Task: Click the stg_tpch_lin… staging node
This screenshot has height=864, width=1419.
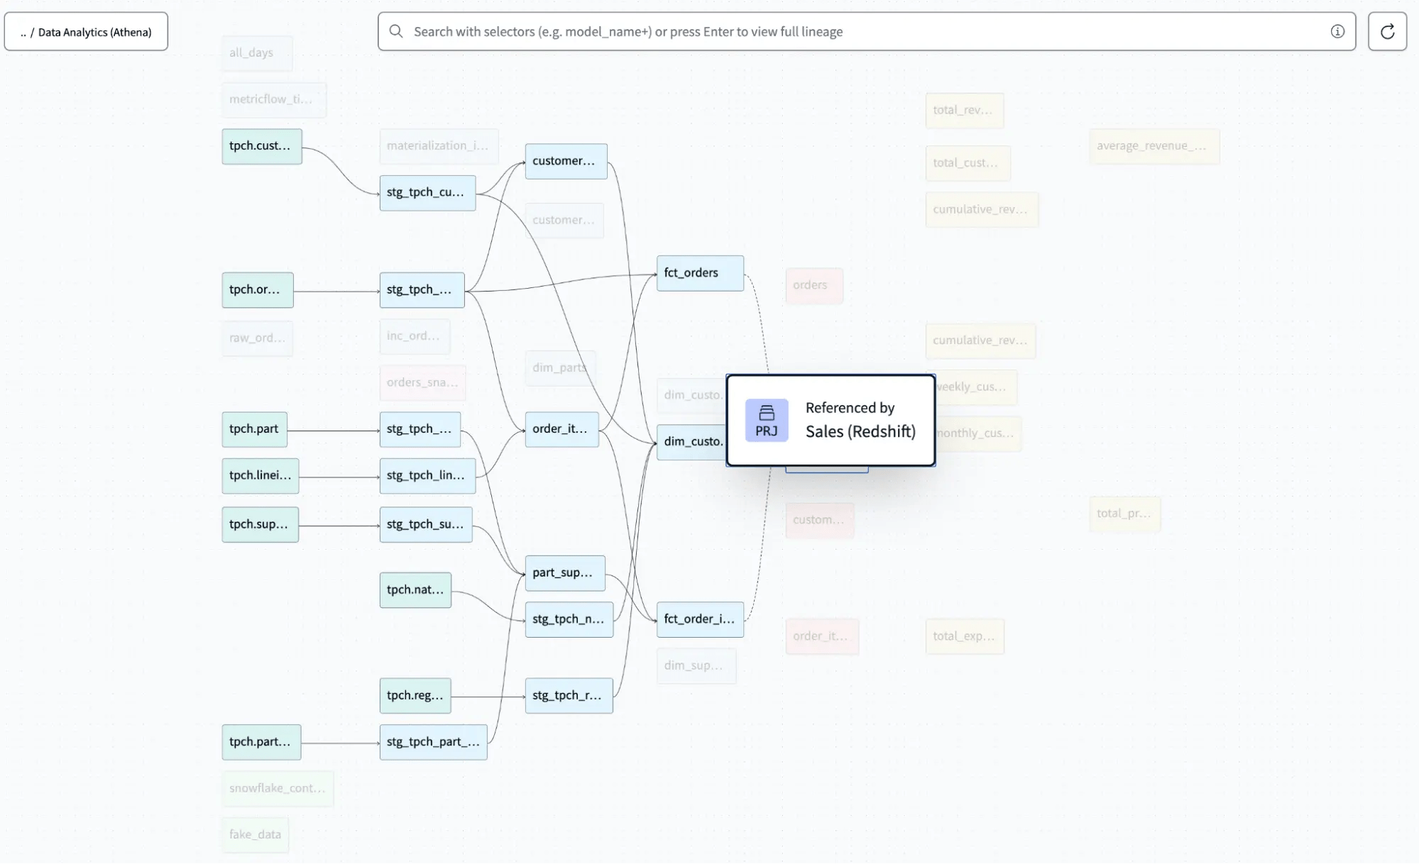Action: [x=427, y=476]
